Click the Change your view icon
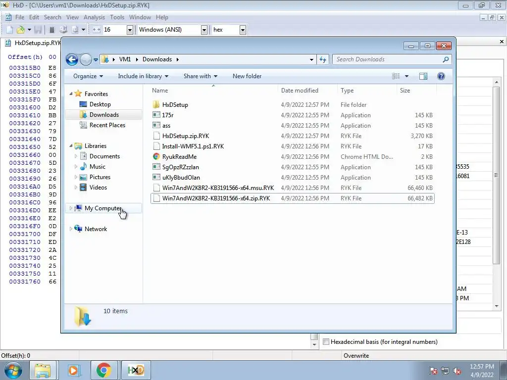 pos(396,76)
